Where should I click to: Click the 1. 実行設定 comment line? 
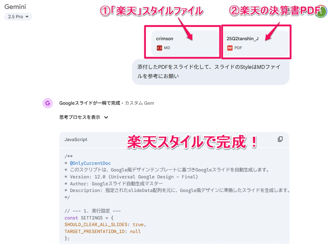[93, 211]
